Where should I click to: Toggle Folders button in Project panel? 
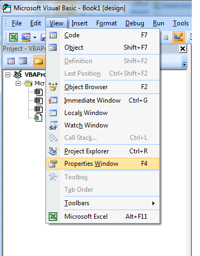click(x=39, y=61)
